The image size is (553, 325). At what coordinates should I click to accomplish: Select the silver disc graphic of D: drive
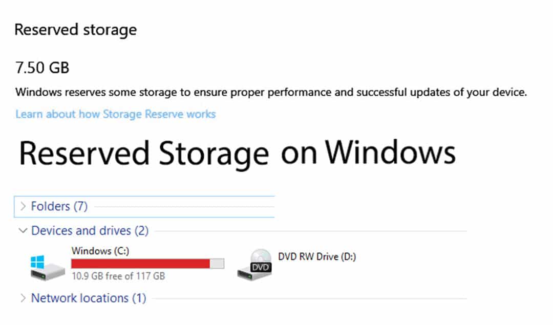click(x=261, y=256)
